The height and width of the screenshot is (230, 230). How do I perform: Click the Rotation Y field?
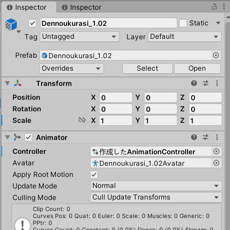[161, 109]
